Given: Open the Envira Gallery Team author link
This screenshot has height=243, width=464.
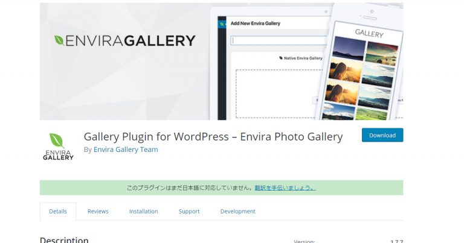Looking at the screenshot, I should 126,150.
